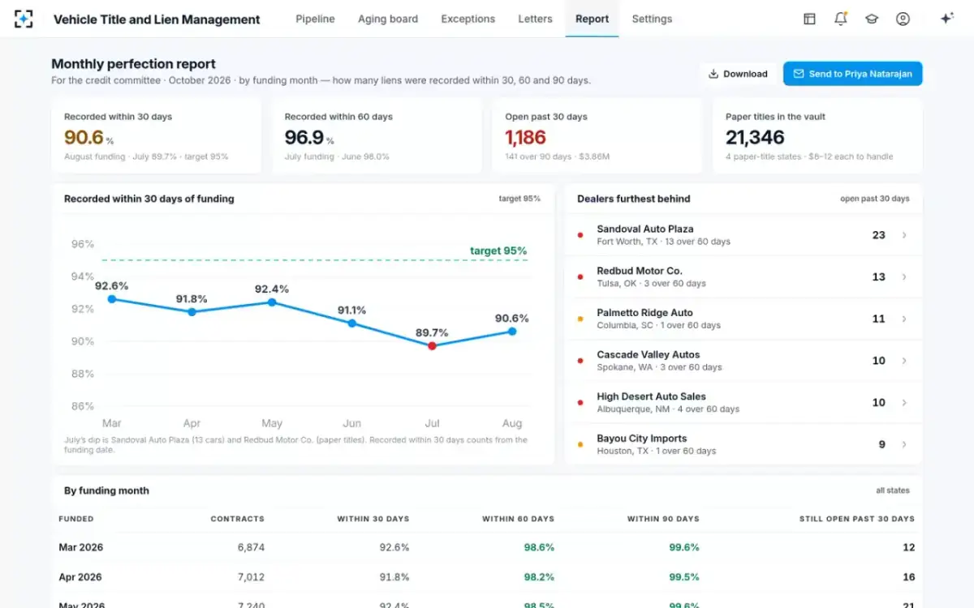
Task: Click the CONTRACTS column header
Action: click(237, 519)
